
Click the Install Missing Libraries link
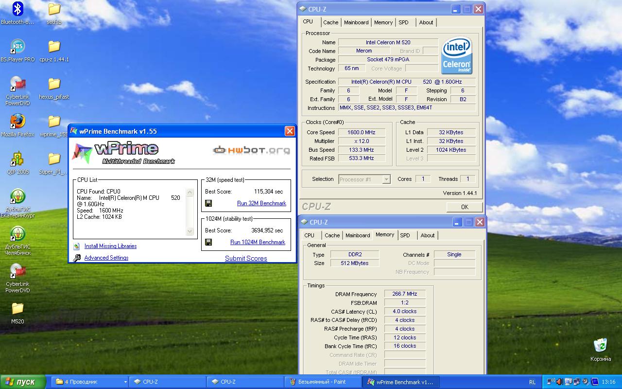(110, 246)
